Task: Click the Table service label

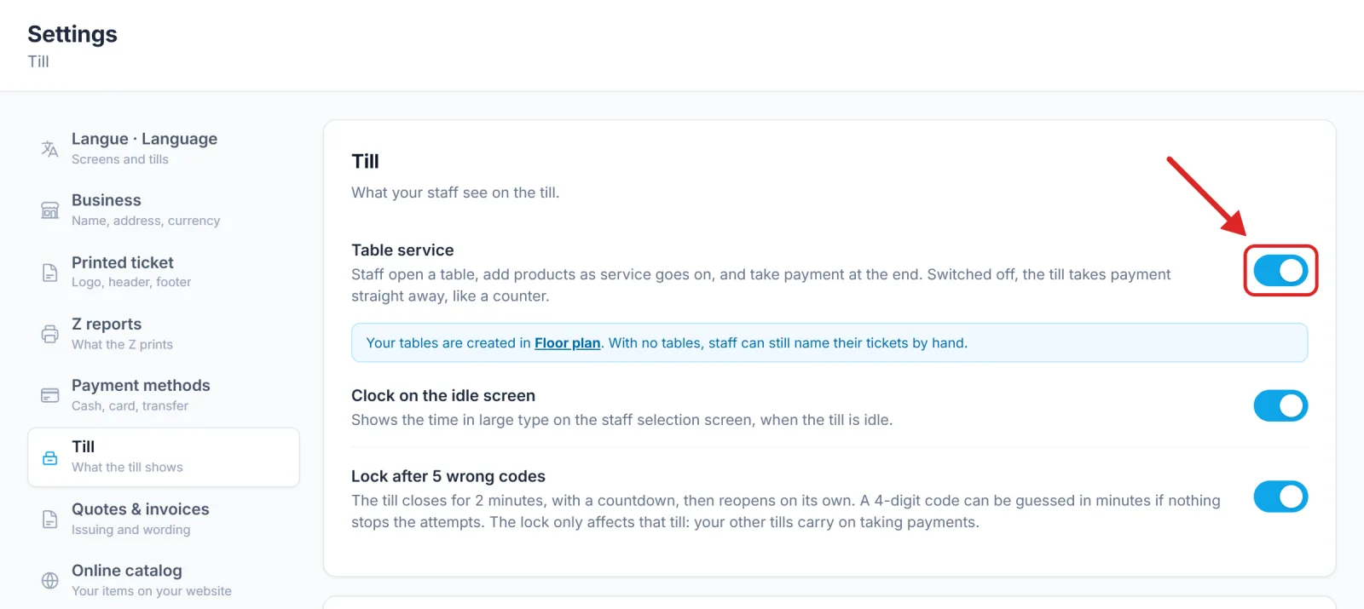Action: pos(402,250)
